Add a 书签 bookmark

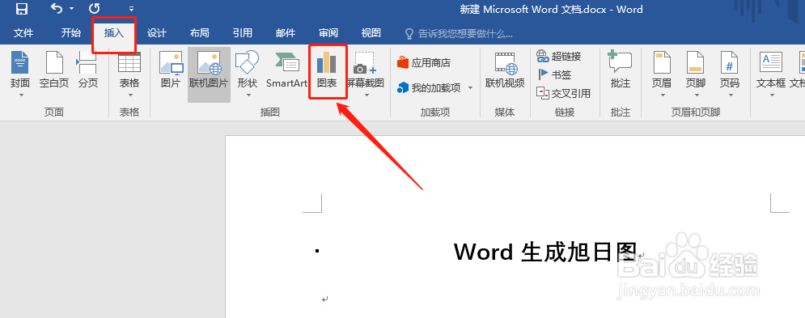point(554,74)
